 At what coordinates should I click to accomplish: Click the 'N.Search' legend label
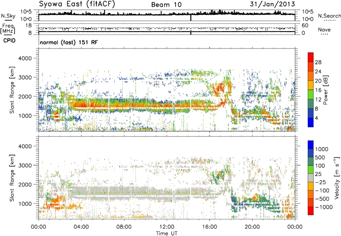329,16
